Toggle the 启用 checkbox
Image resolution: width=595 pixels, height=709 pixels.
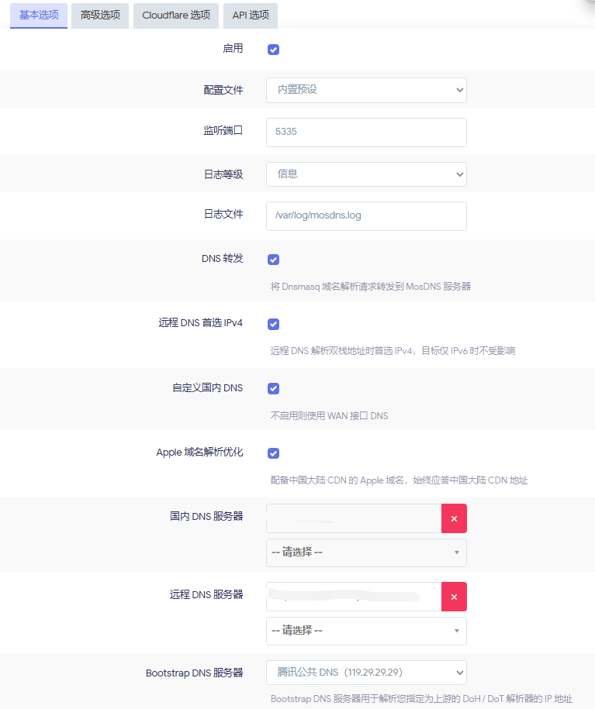point(273,50)
